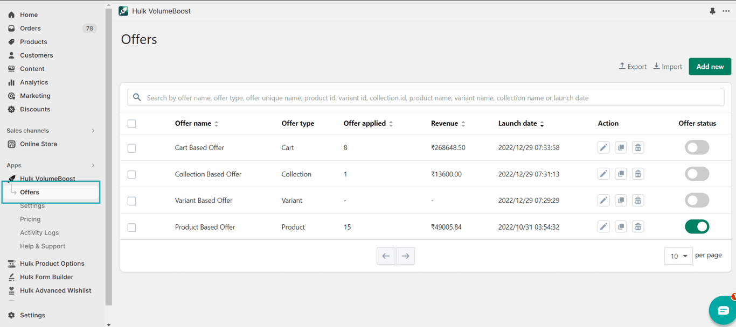Edit the Cart Based Offer with pencil icon
Viewport: 736px width, 327px height.
[603, 147]
